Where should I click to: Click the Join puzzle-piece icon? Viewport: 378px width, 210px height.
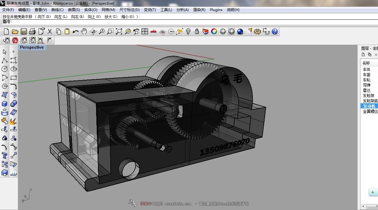point(5,121)
